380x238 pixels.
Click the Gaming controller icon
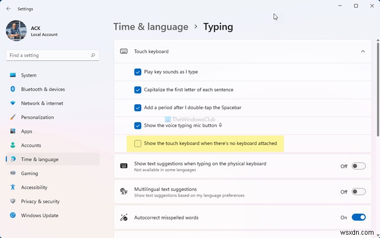click(x=13, y=173)
